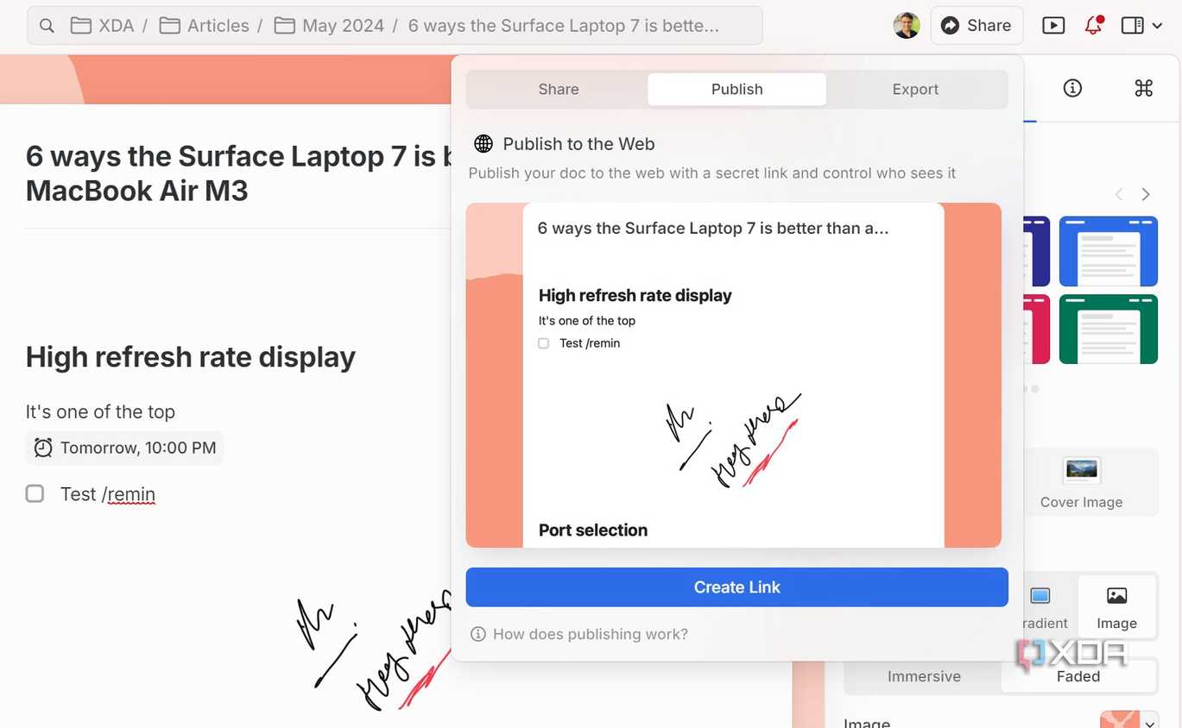Viewport: 1182px width, 728px height.
Task: Open the May 2024 folder breadcrumb
Action: click(329, 26)
